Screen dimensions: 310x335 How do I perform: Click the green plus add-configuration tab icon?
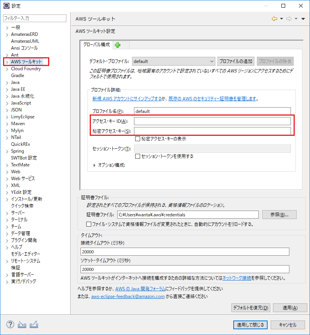click(118, 45)
